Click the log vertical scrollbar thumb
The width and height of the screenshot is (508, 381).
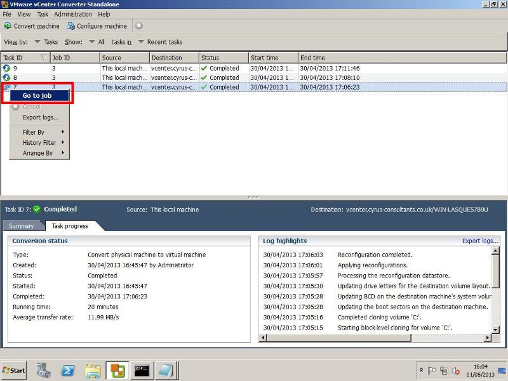pos(495,271)
